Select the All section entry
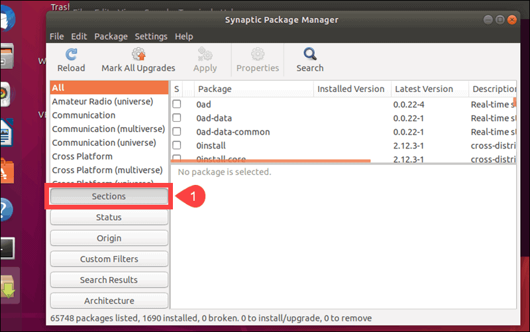530x332 pixels. coord(109,87)
